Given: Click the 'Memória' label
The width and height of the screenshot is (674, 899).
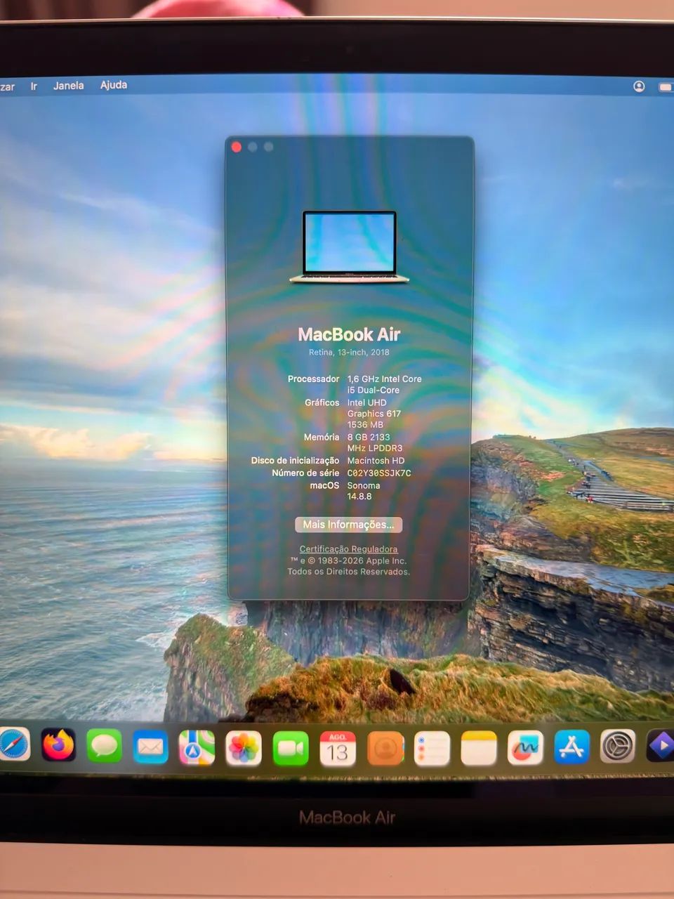Looking at the screenshot, I should pyautogui.click(x=322, y=437).
